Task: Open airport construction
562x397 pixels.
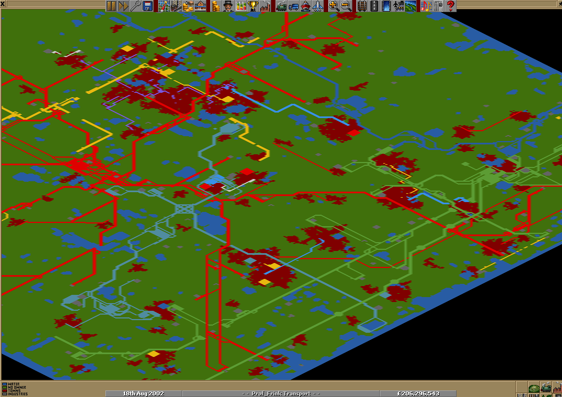Action: tap(398, 5)
